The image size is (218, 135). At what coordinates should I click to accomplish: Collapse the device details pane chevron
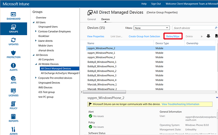click(217, 97)
